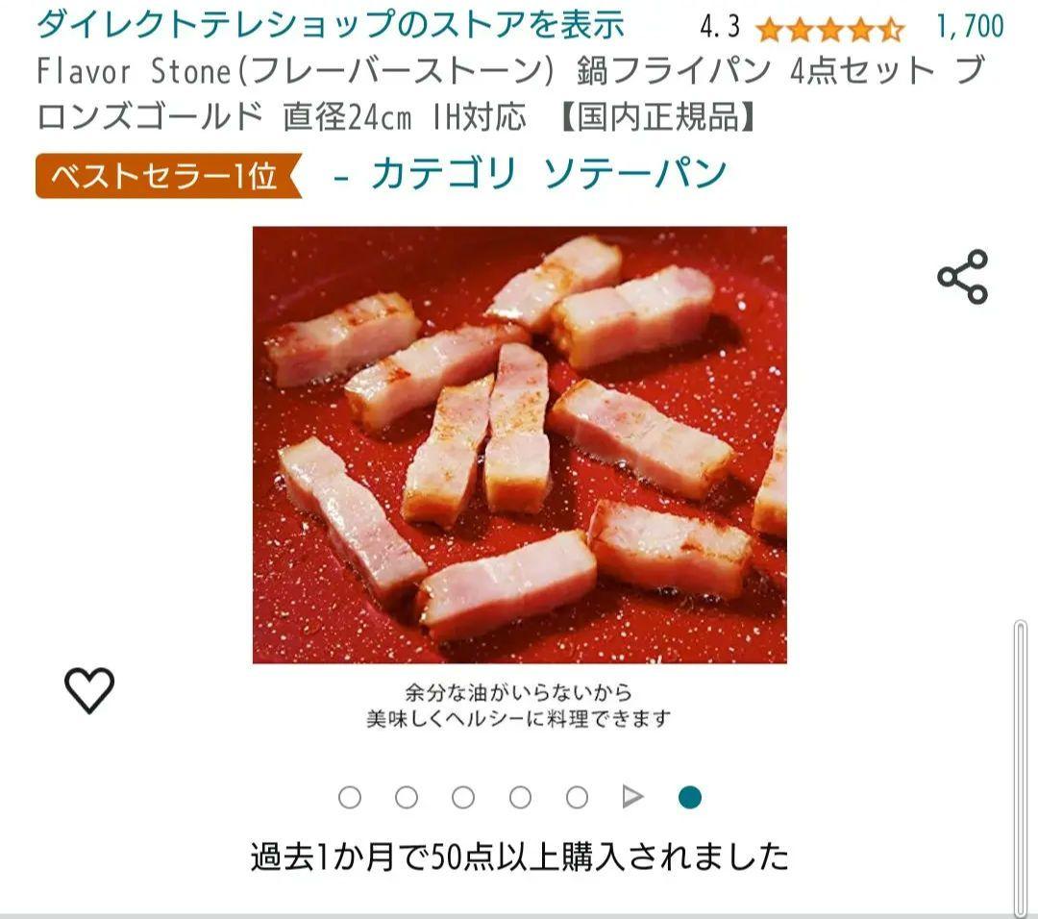Click the image caption about 余分な油
The image size is (1038, 919).
pyautogui.click(x=519, y=706)
